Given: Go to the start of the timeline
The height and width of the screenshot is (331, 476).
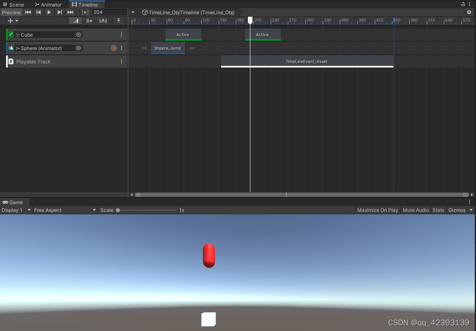Looking at the screenshot, I should 28,12.
